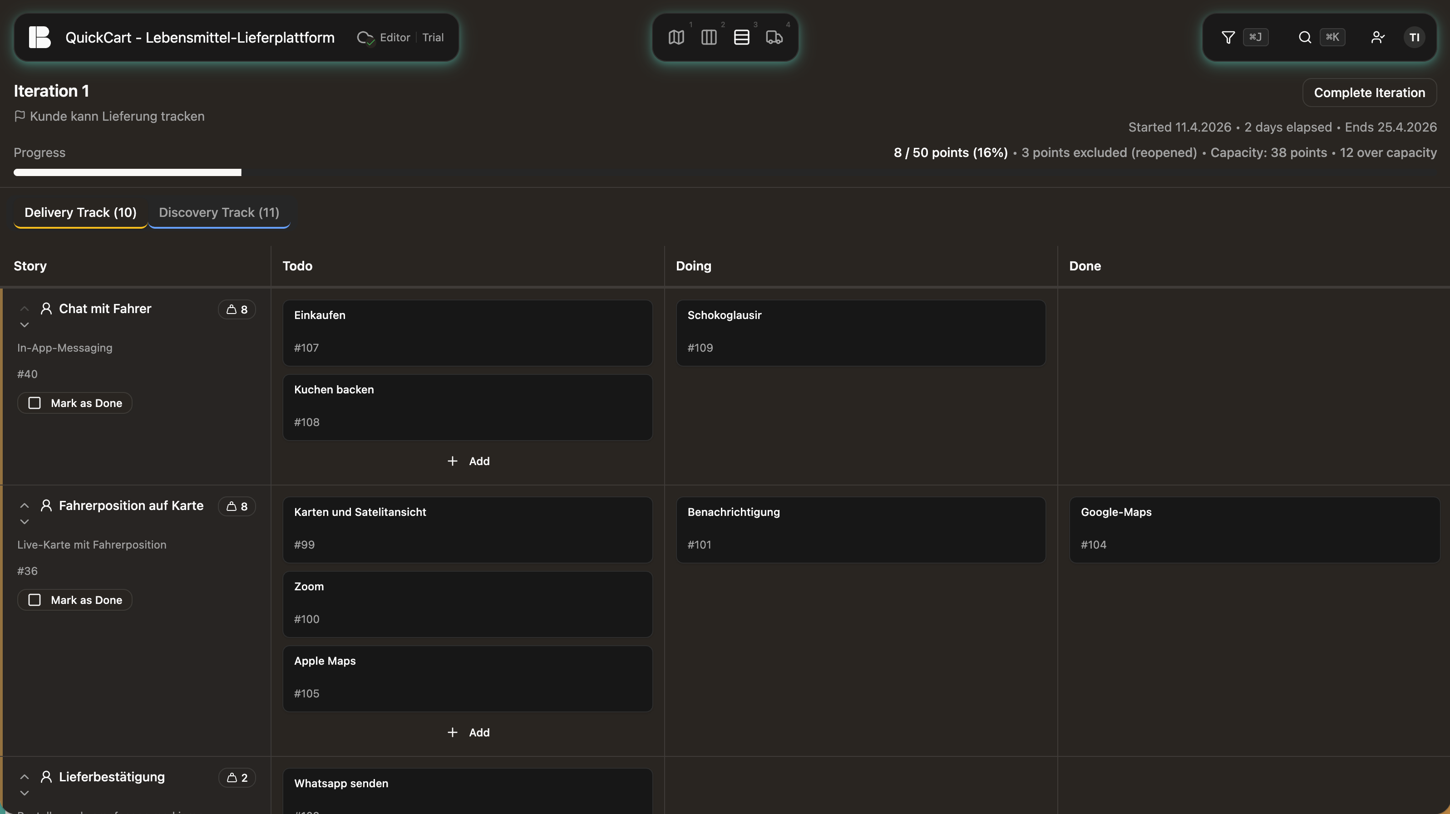Image resolution: width=1450 pixels, height=814 pixels.
Task: Switch to the delivery truck view
Action: coord(774,37)
